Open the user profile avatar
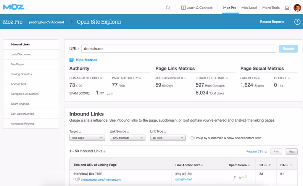This screenshot has height=186, width=303. point(297,8)
